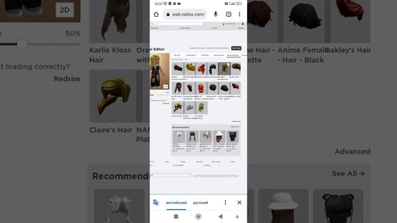Equip the Brown Charmer hair thumbnail
Screen dimensions: 397x223
pyautogui.click(x=177, y=69)
